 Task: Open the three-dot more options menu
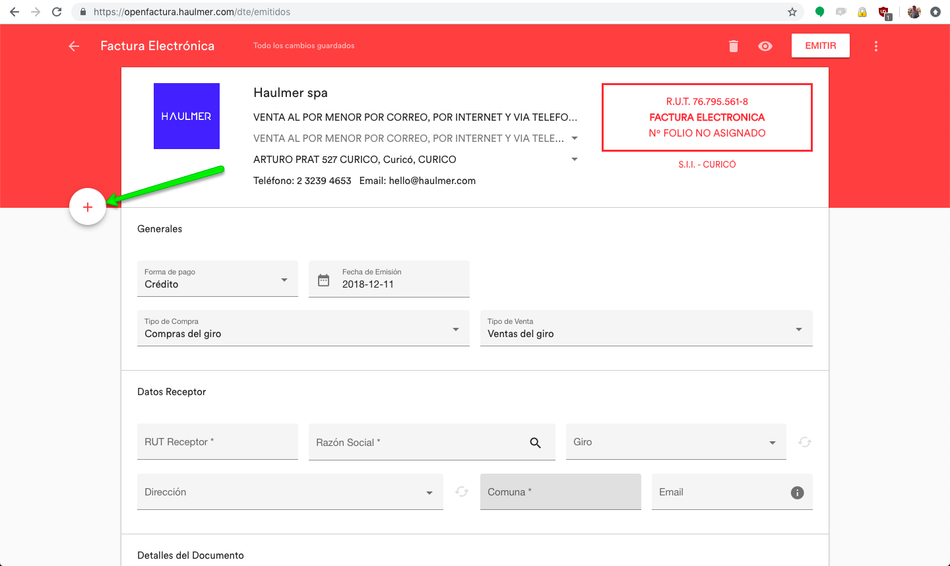click(x=875, y=46)
